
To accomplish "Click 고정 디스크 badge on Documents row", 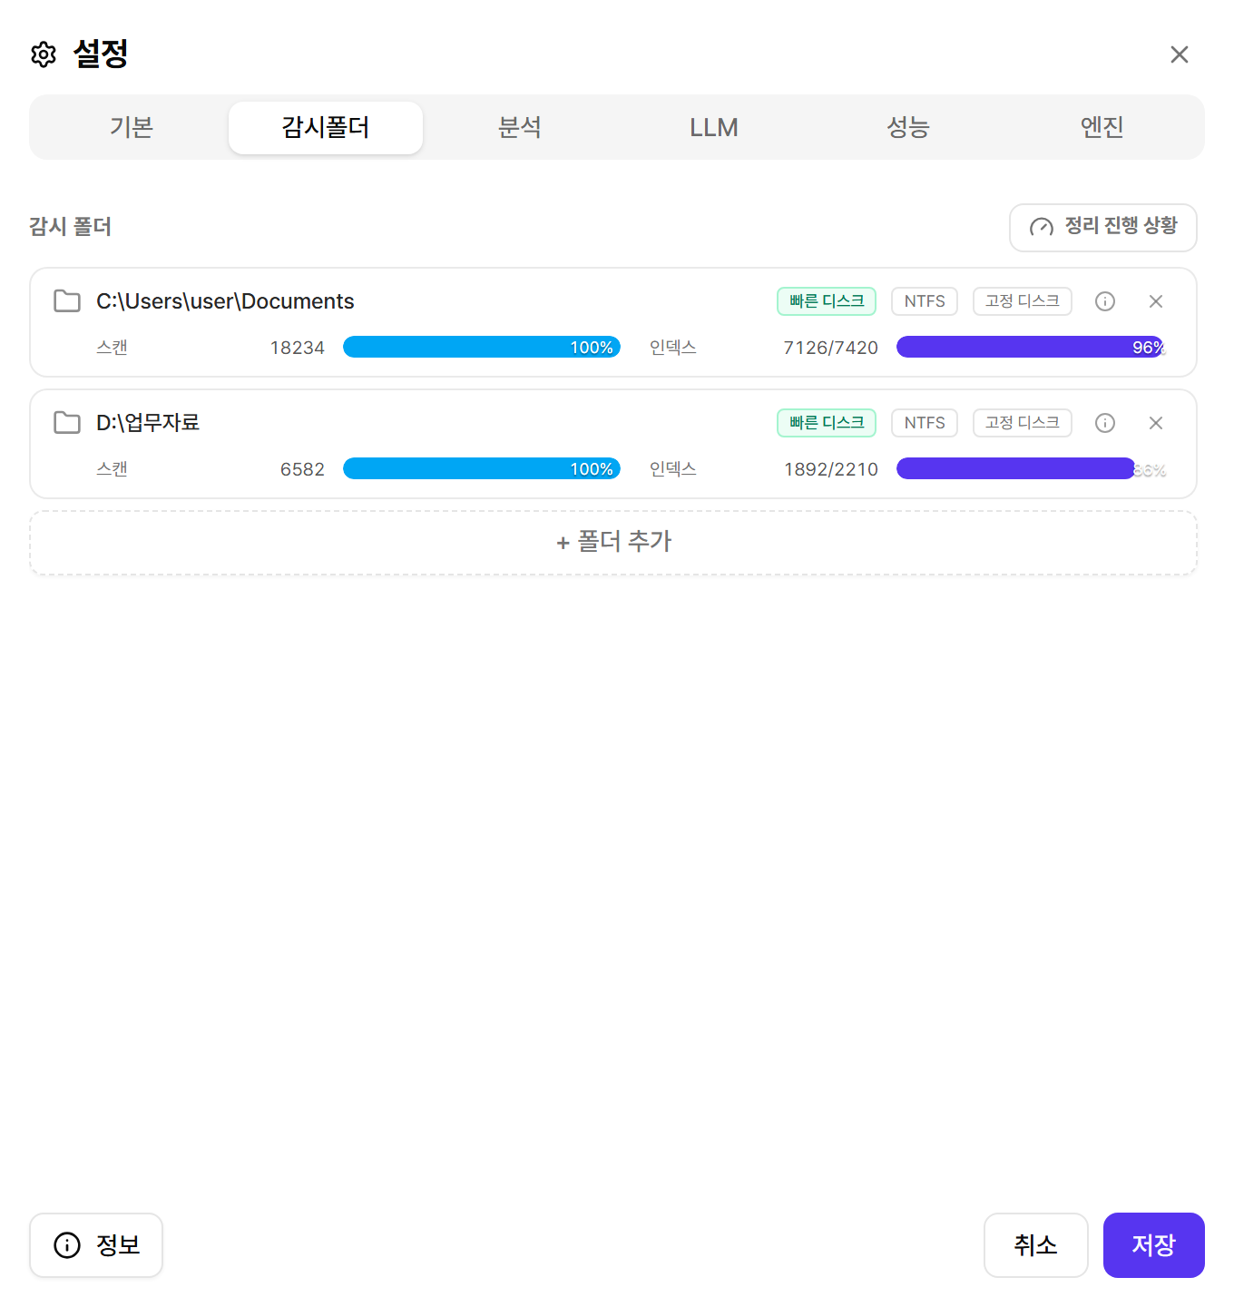I will coord(1023,301).
